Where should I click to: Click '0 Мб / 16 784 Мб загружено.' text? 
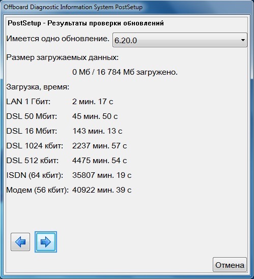[x=125, y=72]
